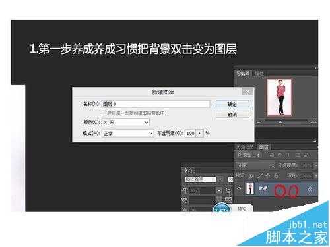This screenshot has width=330, height=247.
Task: Select 字符 panel tab
Action: [188, 170]
